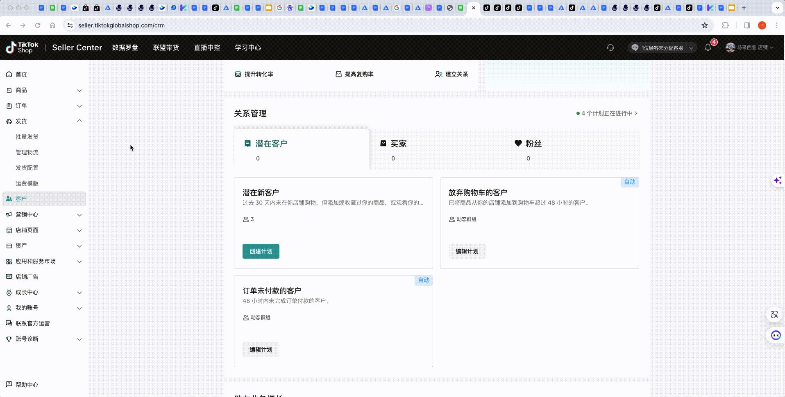Click 编辑计划 for 放弃购物车的客户
Viewport: 785px width, 397px height.
(x=467, y=251)
